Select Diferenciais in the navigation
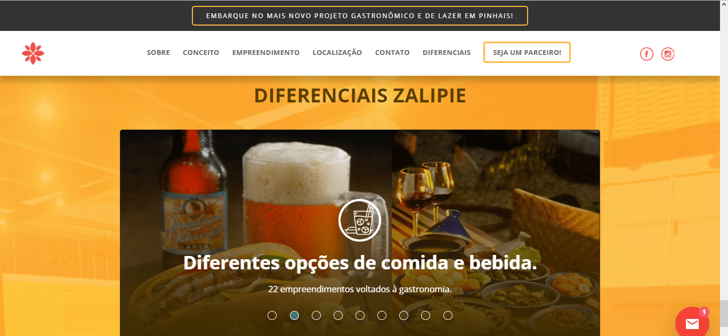 pos(447,52)
